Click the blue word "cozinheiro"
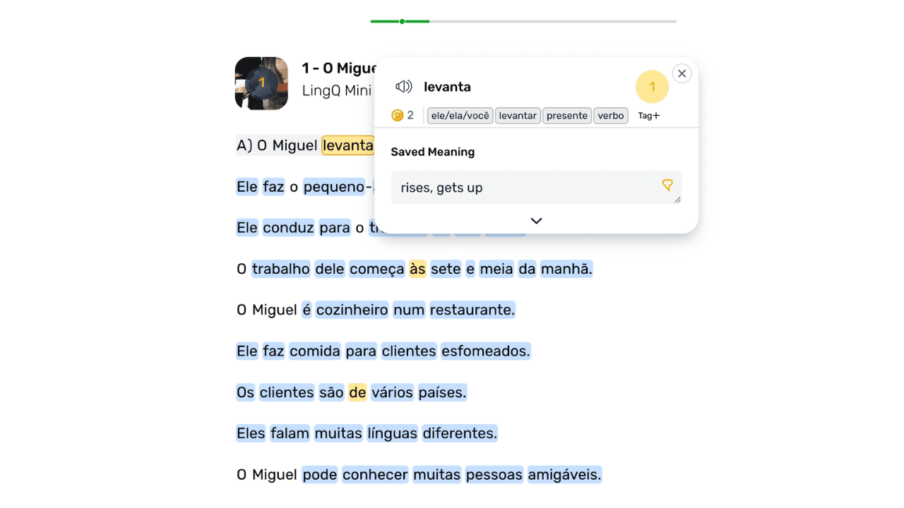904x508 pixels. click(352, 310)
